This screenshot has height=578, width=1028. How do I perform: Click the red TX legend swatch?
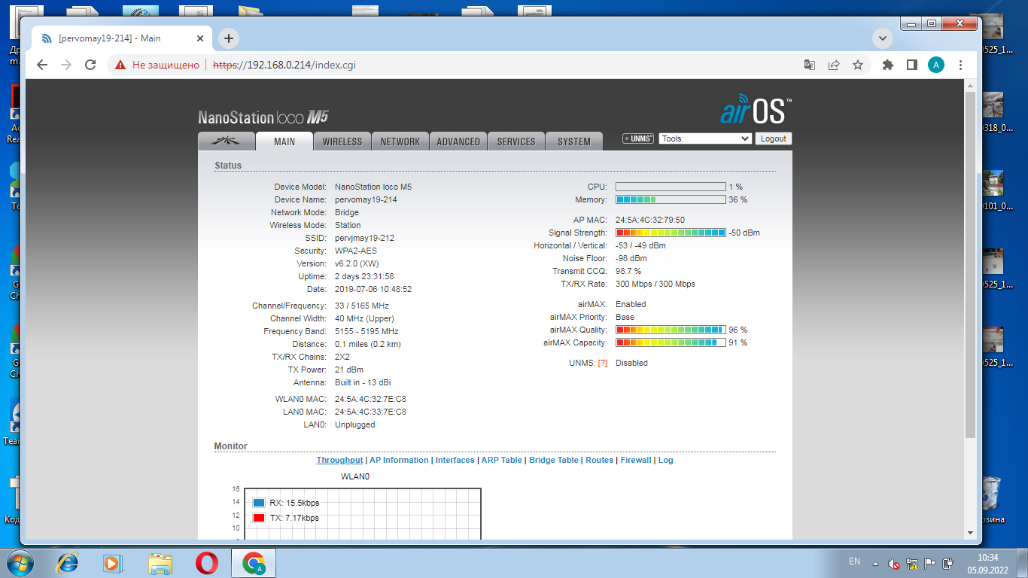point(259,518)
